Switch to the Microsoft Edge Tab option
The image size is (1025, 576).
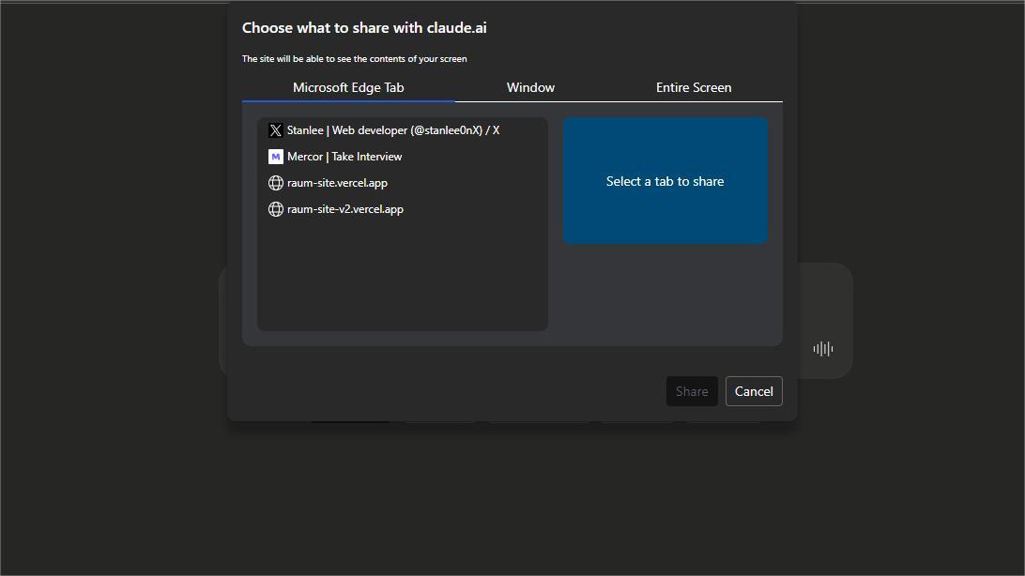(348, 87)
